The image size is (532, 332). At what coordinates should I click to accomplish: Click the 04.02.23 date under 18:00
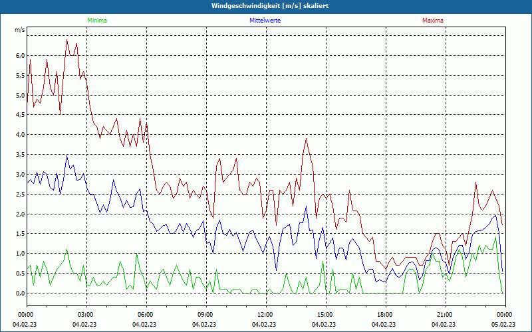point(384,325)
